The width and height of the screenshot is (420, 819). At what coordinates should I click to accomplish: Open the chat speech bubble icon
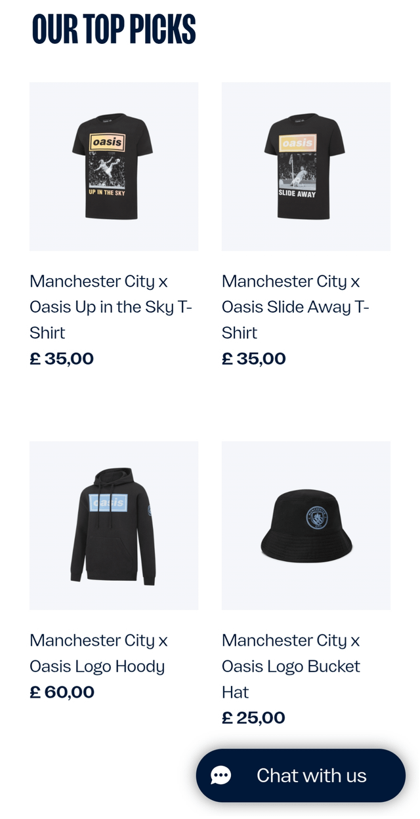(x=220, y=775)
